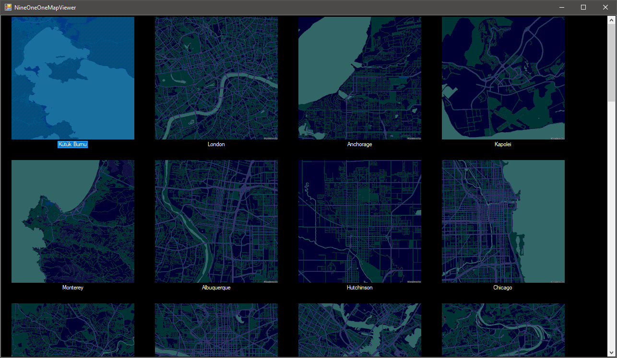Pick the Kapolei map thumbnail

(x=503, y=78)
